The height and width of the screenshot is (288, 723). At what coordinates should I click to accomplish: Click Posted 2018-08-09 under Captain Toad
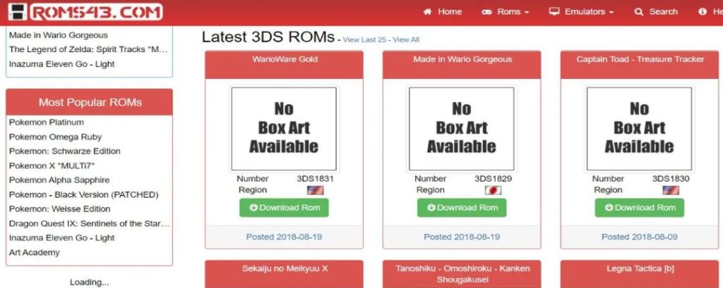(x=640, y=237)
